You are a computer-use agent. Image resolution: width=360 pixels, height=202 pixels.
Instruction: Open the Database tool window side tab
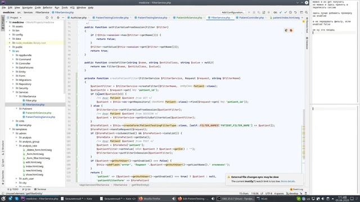pos(307,43)
